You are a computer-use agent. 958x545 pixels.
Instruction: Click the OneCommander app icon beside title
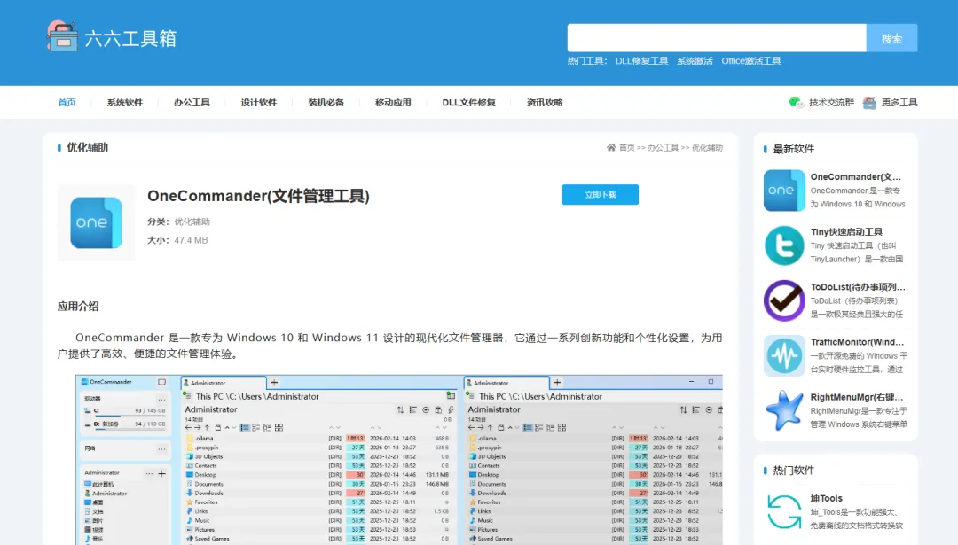click(96, 222)
